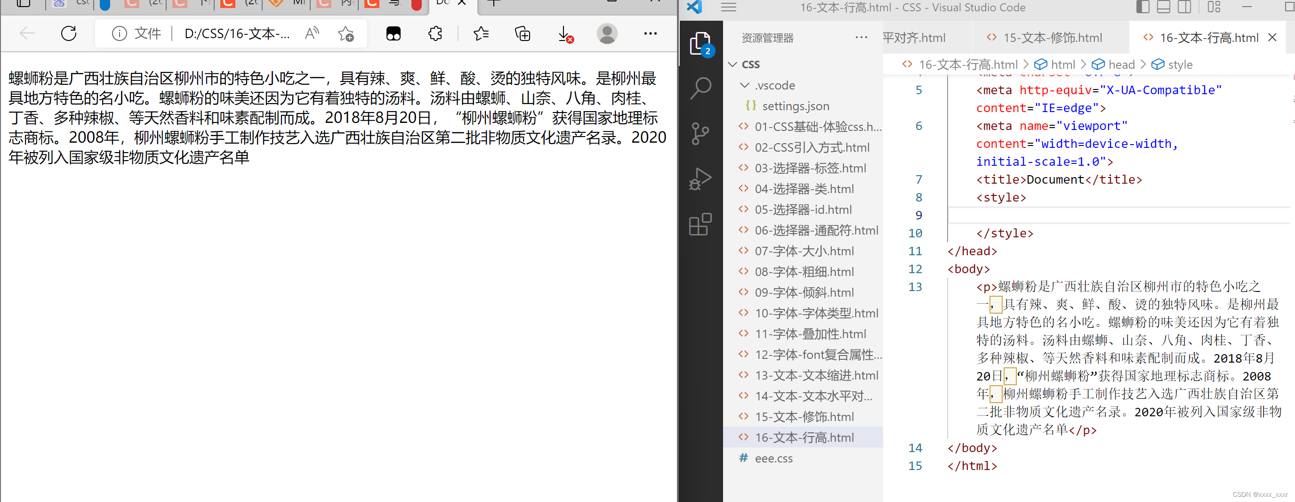Open Customize Layout in VS Code
This screenshot has height=502, width=1295.
click(1214, 7)
